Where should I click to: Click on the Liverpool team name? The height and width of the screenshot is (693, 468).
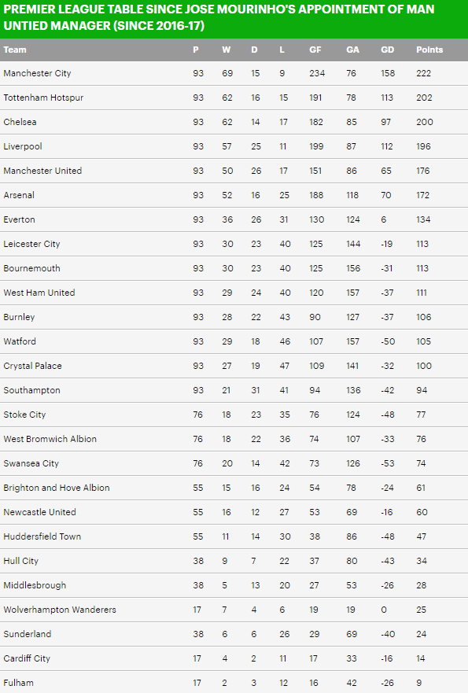click(x=23, y=146)
